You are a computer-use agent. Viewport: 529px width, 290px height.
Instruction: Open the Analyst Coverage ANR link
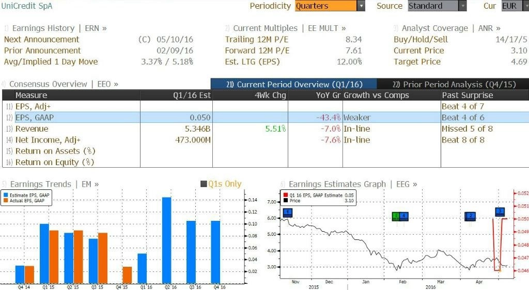(x=451, y=28)
